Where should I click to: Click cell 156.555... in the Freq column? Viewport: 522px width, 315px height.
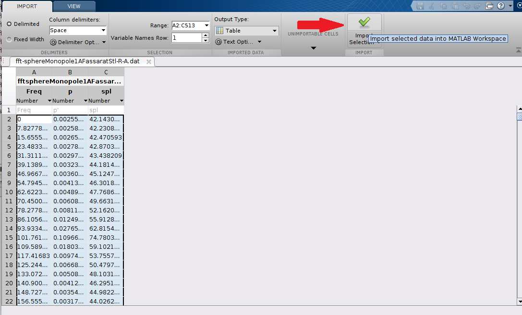34,302
